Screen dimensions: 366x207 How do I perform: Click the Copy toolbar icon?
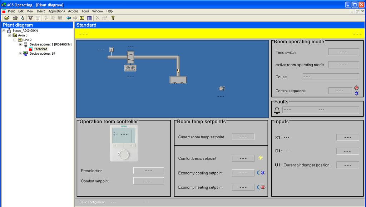(x=53, y=18)
